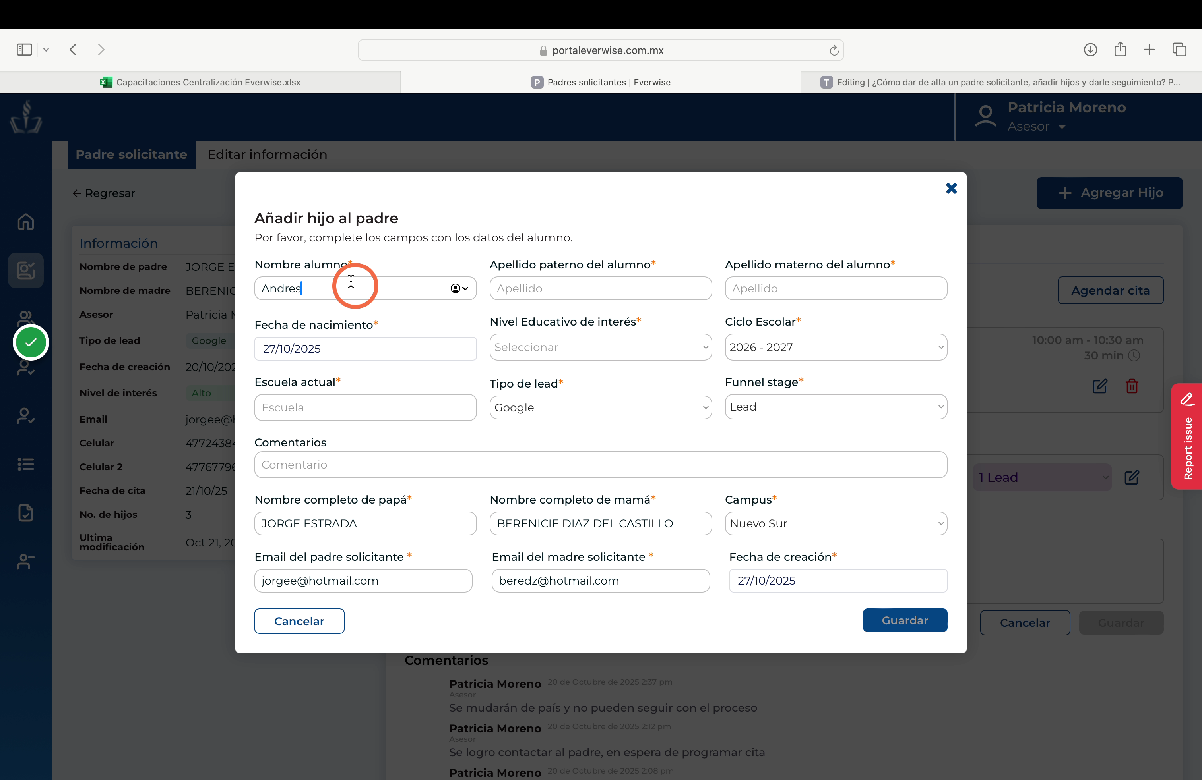Click the Fecha de nacimiento date field

pyautogui.click(x=365, y=349)
